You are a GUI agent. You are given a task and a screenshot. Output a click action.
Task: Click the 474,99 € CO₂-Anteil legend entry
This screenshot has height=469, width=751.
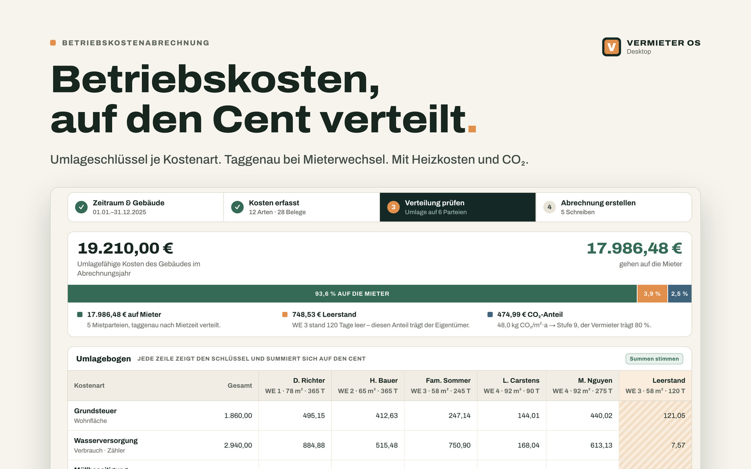(x=530, y=315)
